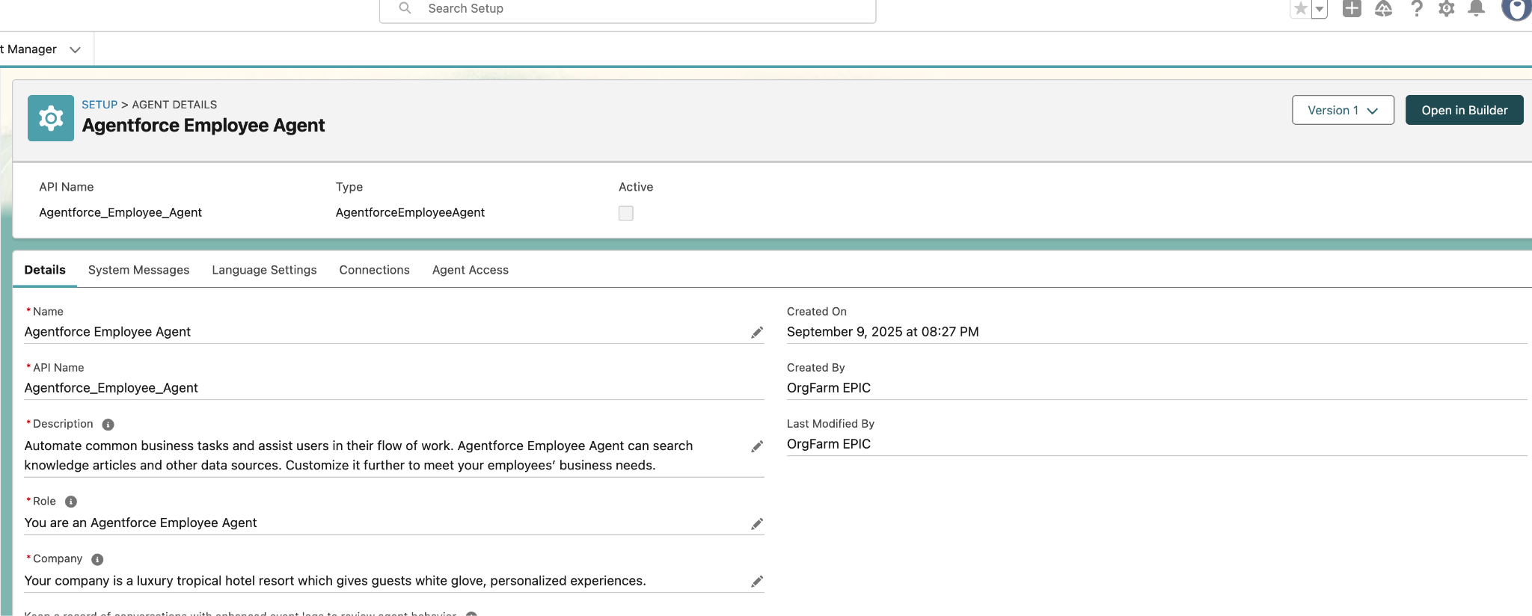Edit Company using its pencil icon

coord(757,582)
